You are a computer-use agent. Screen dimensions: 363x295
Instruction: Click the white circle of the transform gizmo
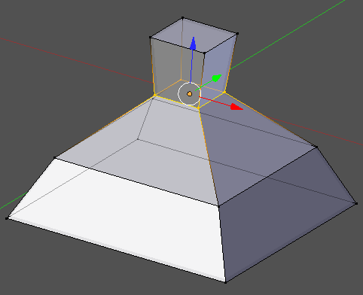click(x=189, y=93)
